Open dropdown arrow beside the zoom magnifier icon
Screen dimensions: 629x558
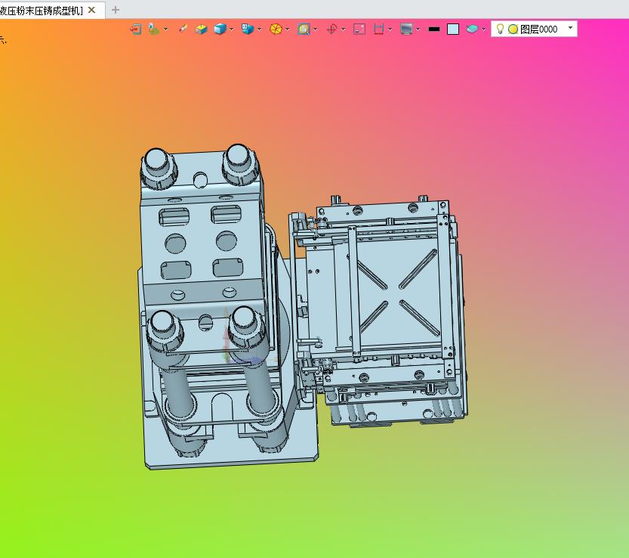(x=316, y=29)
